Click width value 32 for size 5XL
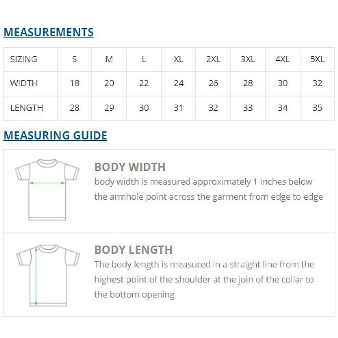The height and width of the screenshot is (338, 338). (317, 83)
